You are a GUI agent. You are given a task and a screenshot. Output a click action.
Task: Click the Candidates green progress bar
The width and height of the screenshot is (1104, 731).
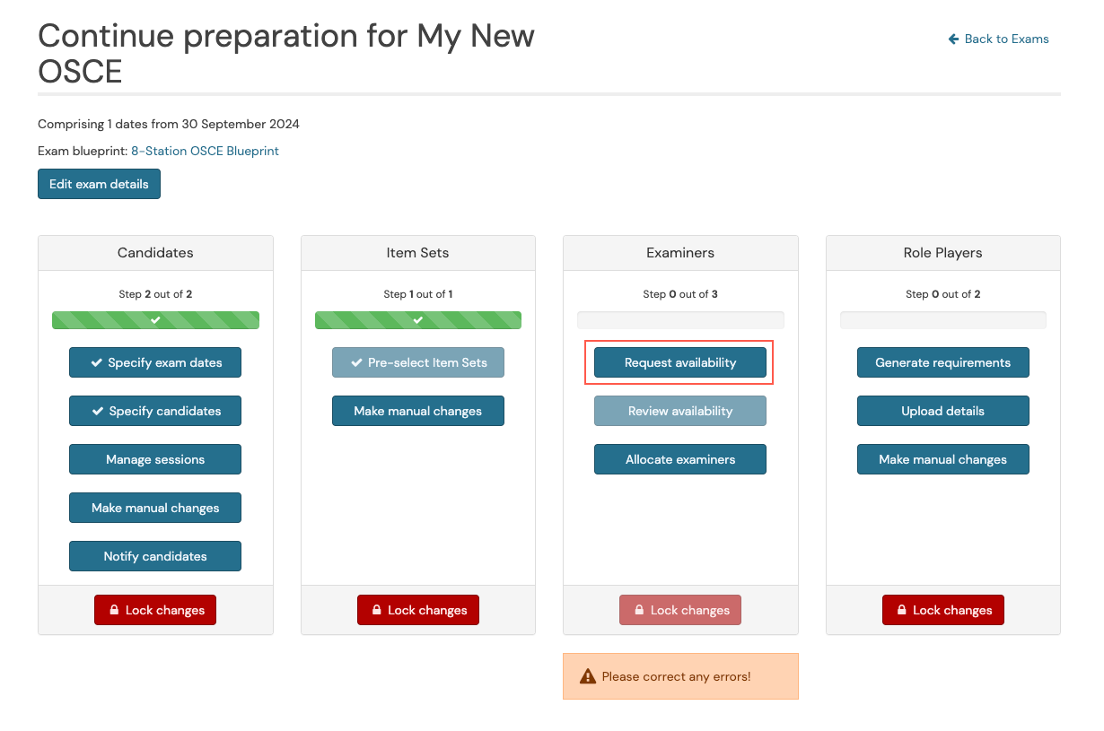(x=155, y=320)
